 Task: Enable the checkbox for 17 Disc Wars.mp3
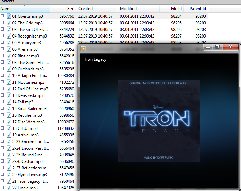pos(2,122)
